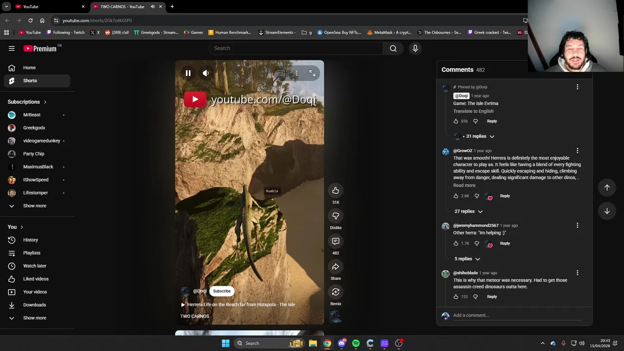The height and width of the screenshot is (351, 624).
Task: Open Lifestomper subscription channel
Action: pyautogui.click(x=38, y=193)
